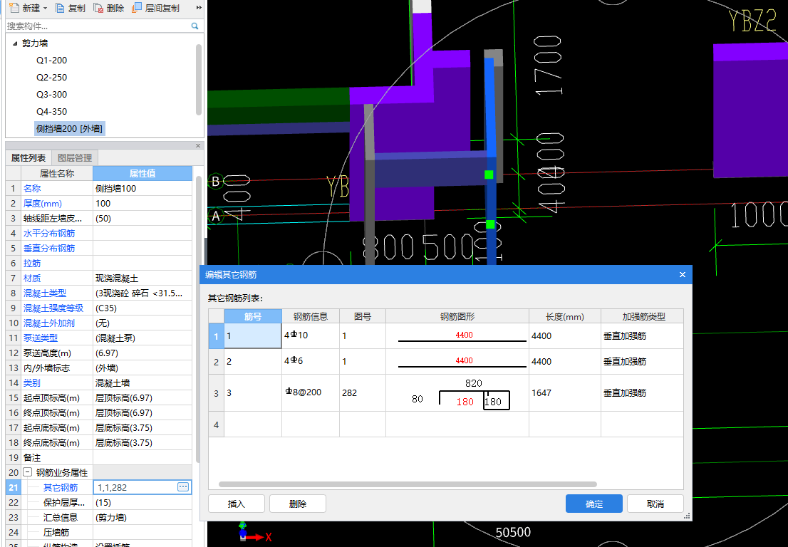Click the 材质 value 现浇混凝土
The image size is (788, 547).
pos(142,278)
